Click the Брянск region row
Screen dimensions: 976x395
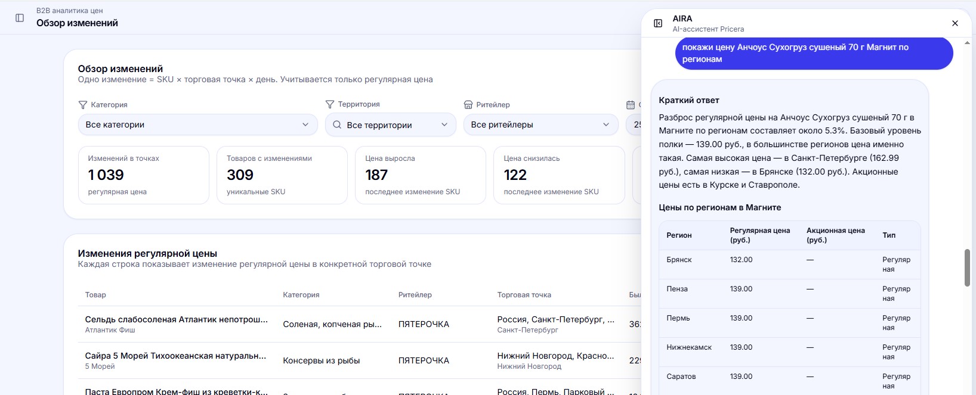tap(789, 265)
